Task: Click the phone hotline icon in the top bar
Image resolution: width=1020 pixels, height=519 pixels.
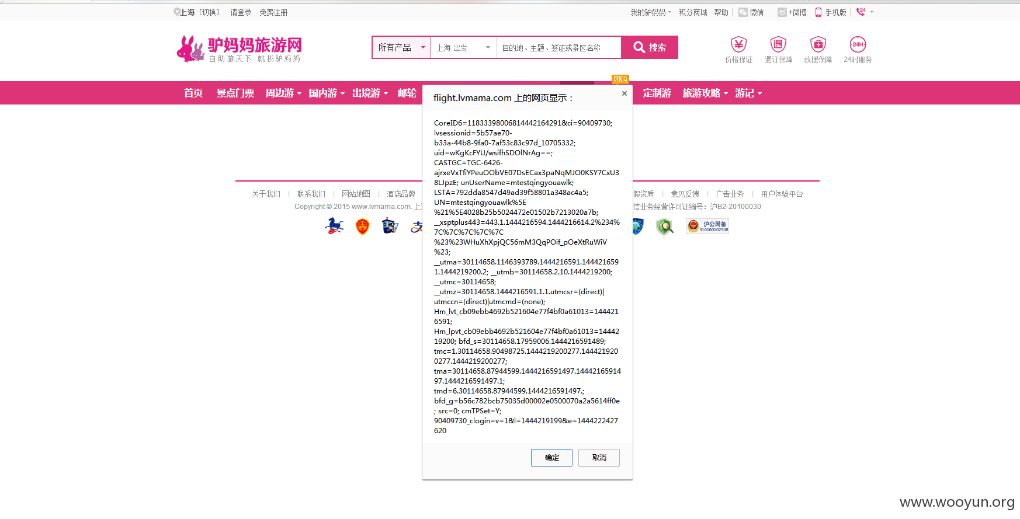Action: click(x=861, y=12)
